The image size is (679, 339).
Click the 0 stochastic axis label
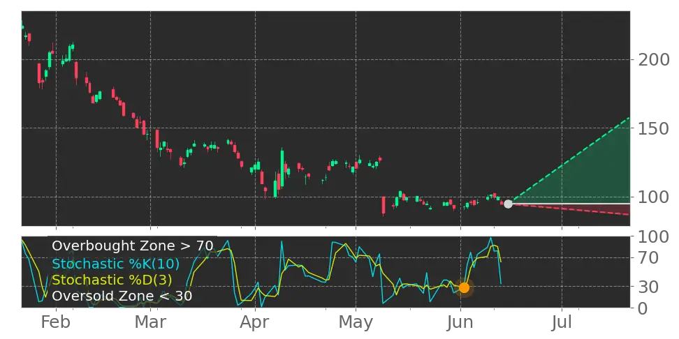click(643, 308)
